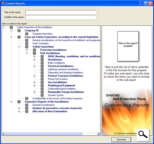
Task: Toggle the Company ID checkbox
Action: (x=19, y=30)
